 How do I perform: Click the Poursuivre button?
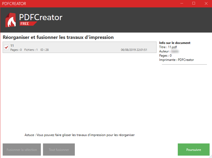pos(194,150)
